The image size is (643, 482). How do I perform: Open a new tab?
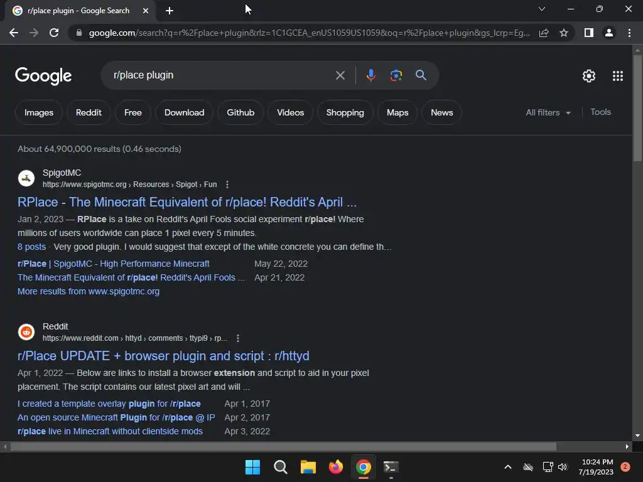[x=170, y=11]
